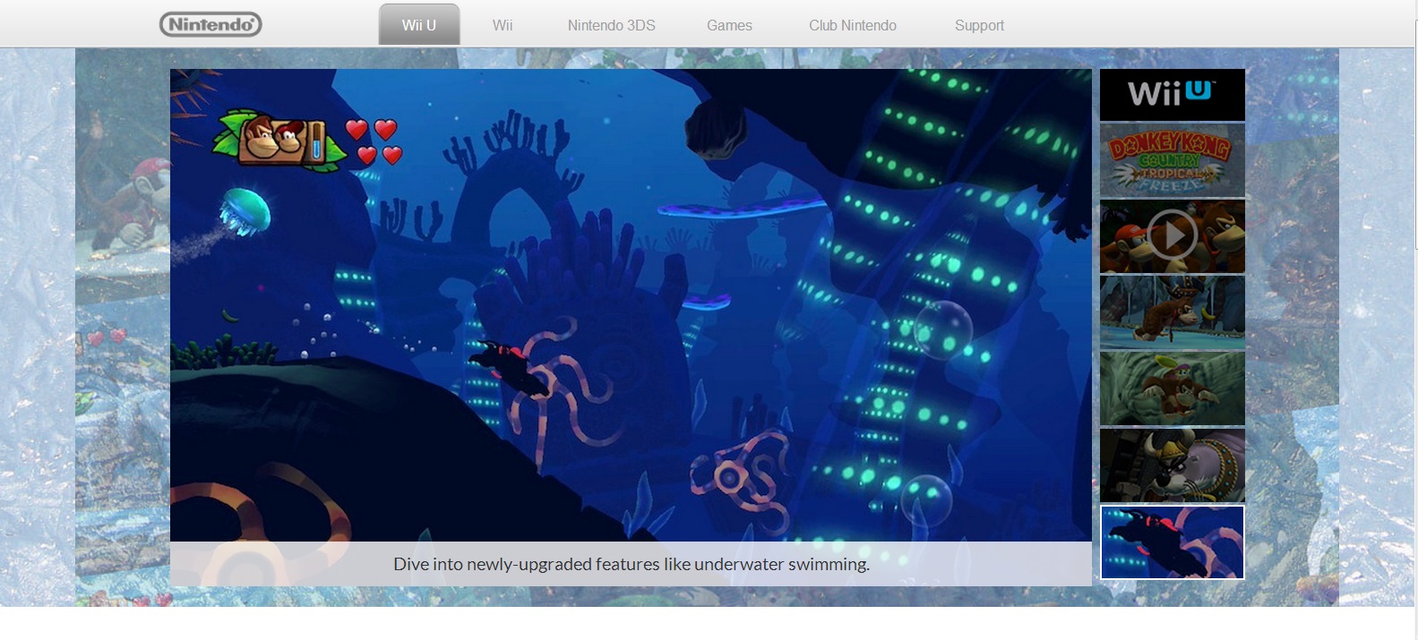Open the Support page link
1418x640 pixels.
[x=979, y=25]
